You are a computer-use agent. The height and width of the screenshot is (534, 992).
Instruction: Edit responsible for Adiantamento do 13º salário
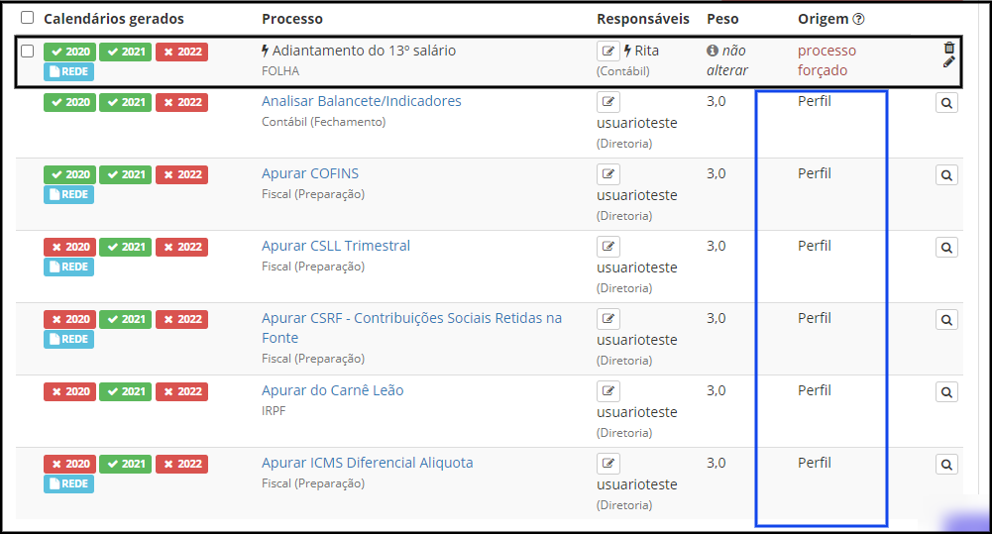(607, 51)
